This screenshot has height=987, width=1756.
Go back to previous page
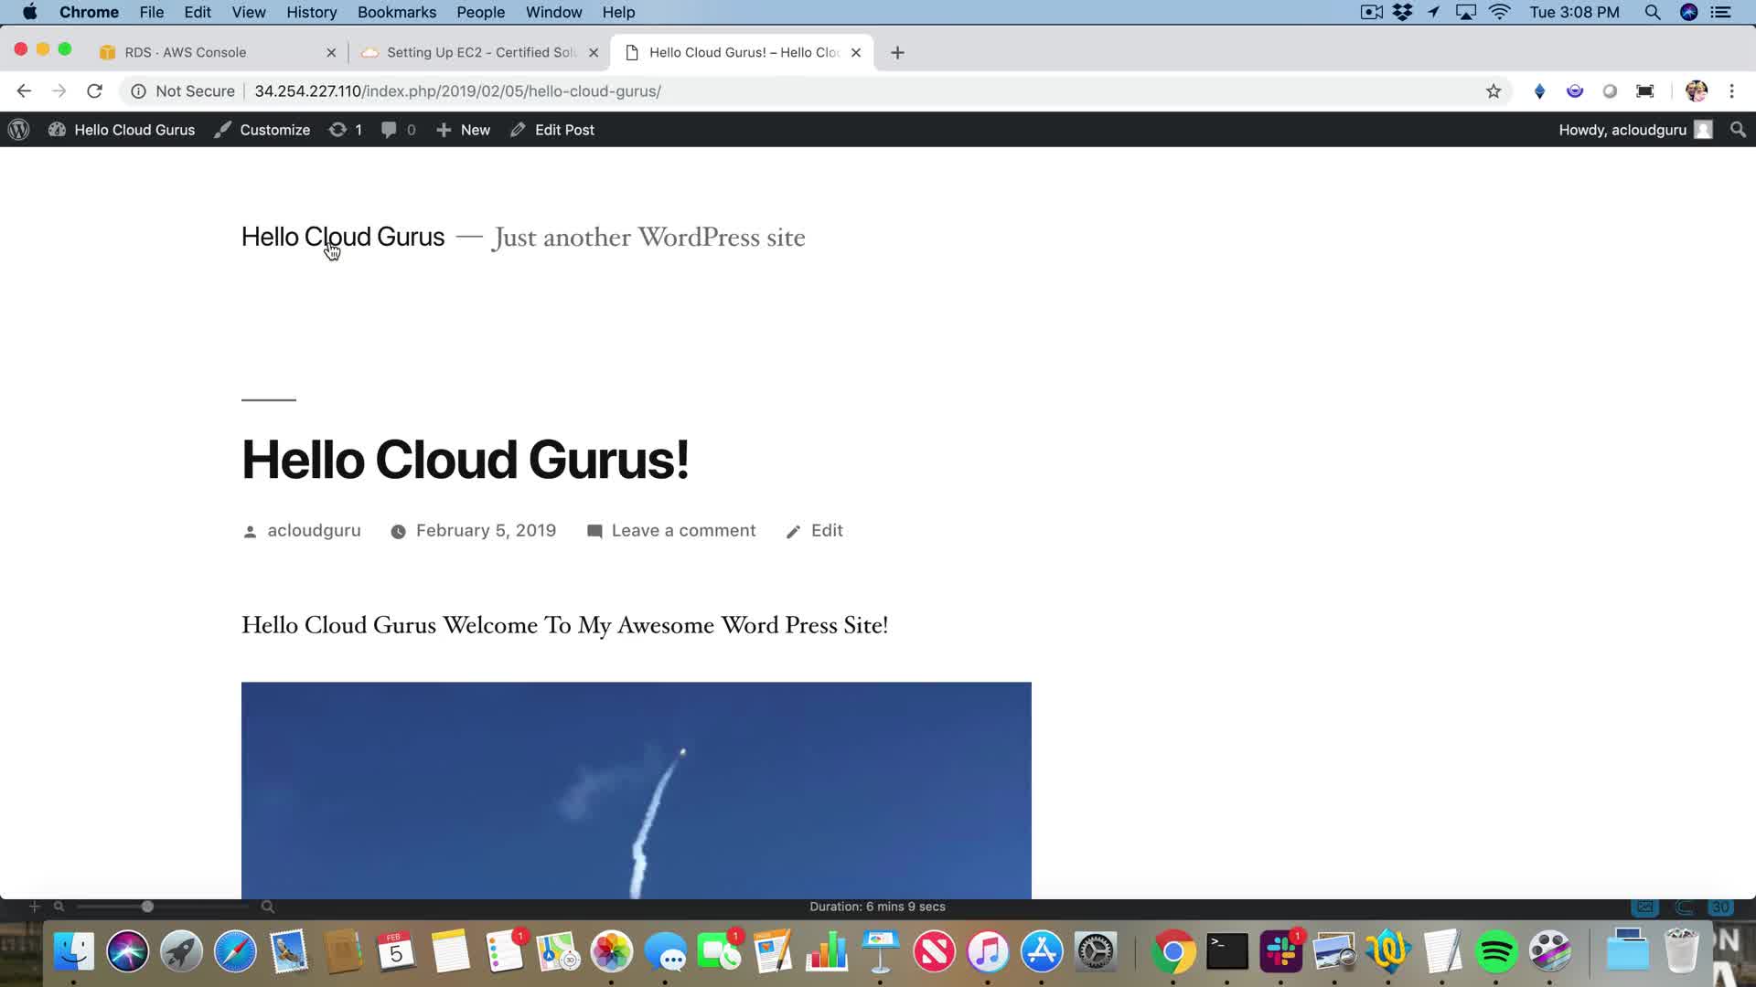pos(24,91)
